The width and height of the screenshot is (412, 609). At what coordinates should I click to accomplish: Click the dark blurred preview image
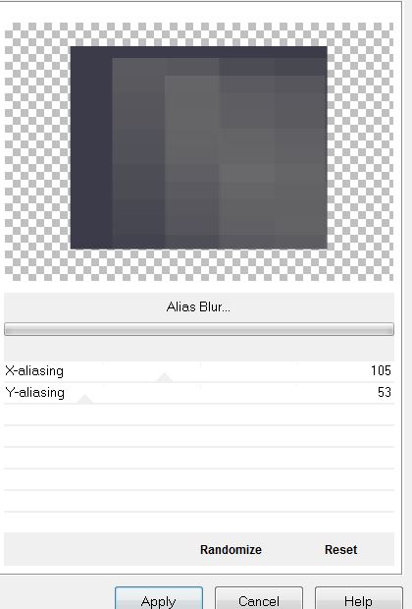[x=198, y=147]
